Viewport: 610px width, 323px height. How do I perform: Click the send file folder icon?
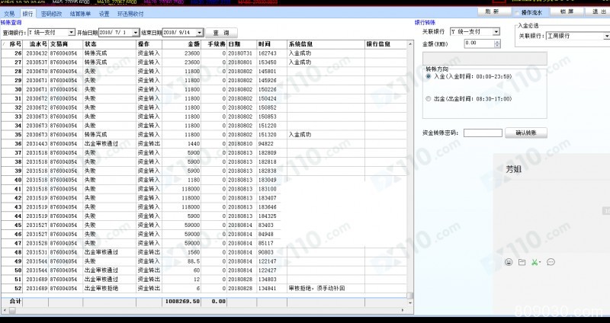pyautogui.click(x=522, y=262)
